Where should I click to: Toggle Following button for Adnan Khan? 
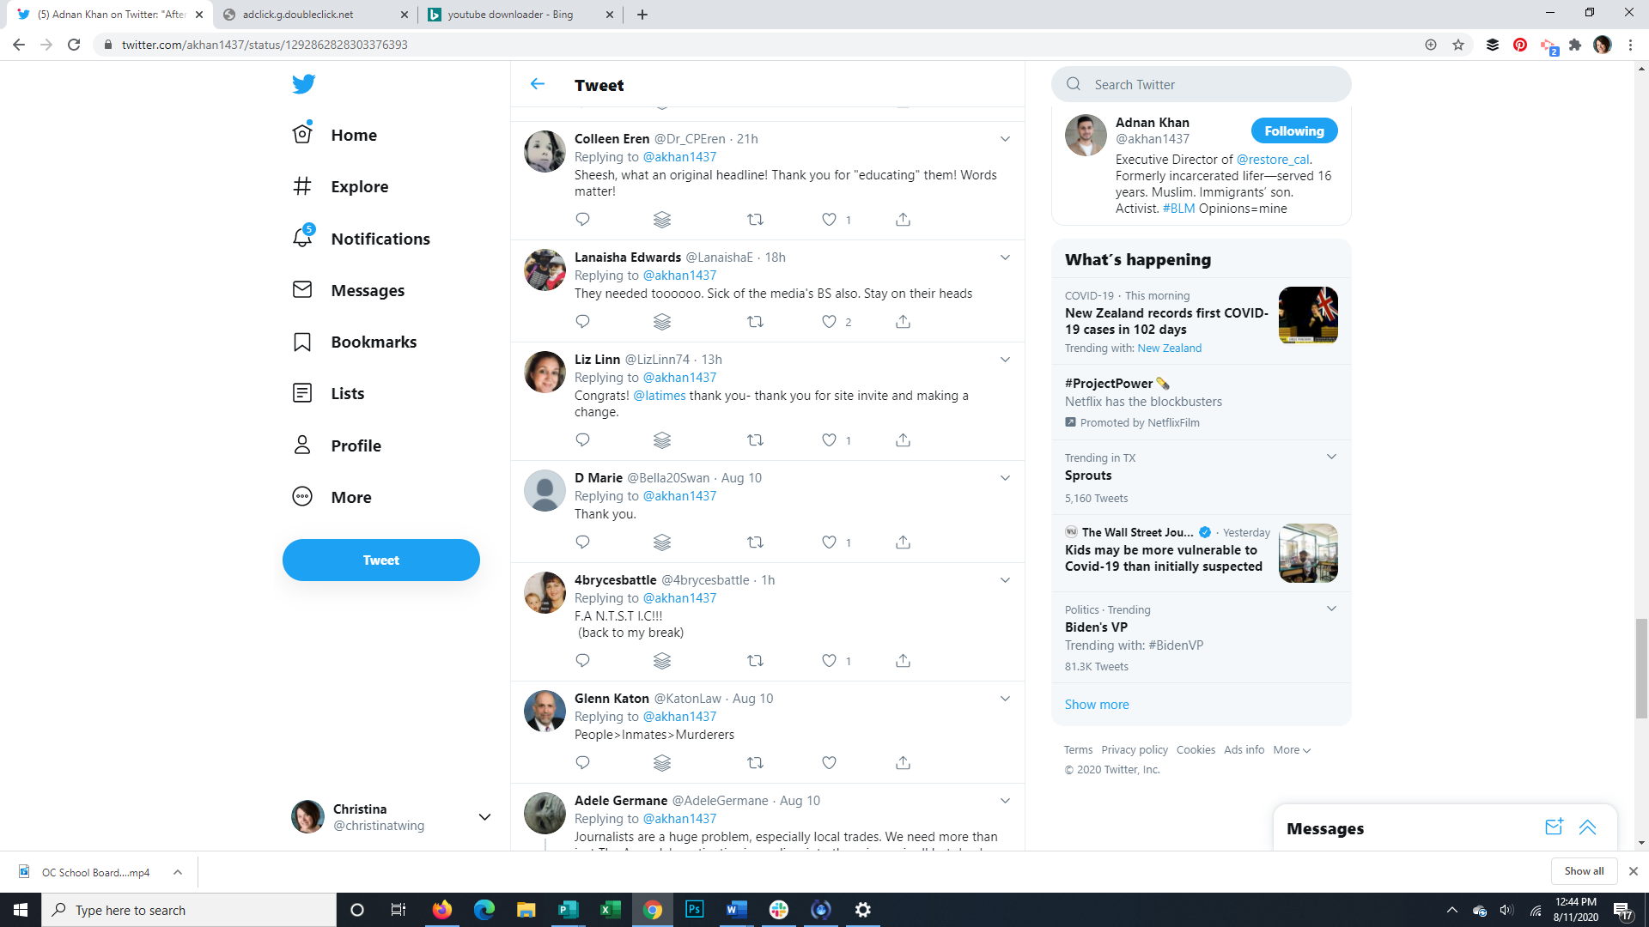pos(1293,131)
